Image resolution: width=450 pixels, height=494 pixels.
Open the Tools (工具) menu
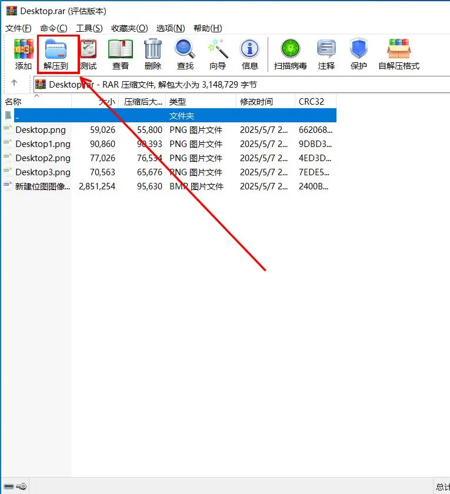point(89,28)
